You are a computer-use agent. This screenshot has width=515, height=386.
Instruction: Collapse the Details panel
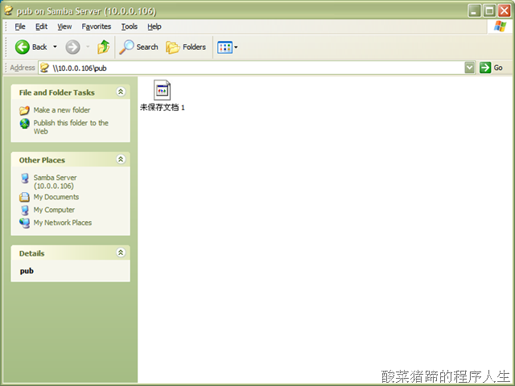(121, 253)
